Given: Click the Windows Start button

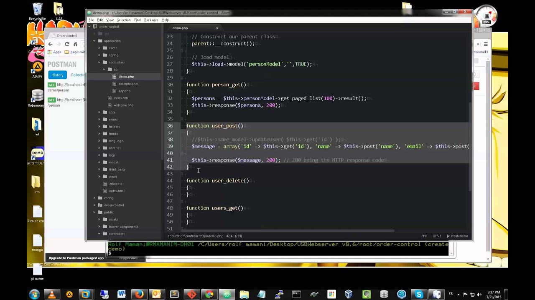Looking at the screenshot, I should click(34, 294).
